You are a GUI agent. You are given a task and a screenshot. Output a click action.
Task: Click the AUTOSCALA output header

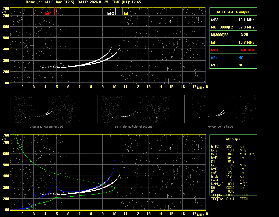(233, 12)
